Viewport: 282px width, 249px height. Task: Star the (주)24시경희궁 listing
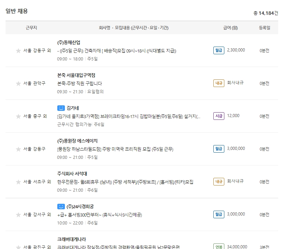(18, 215)
